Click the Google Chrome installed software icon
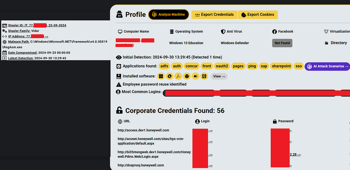Image resolution: width=350 pixels, height=170 pixels. 187,76
